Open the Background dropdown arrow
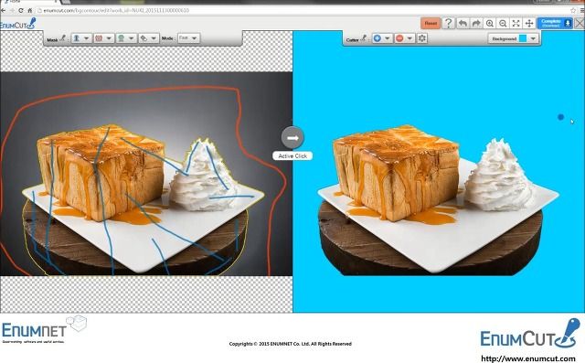The height and width of the screenshot is (363, 585). coord(533,38)
